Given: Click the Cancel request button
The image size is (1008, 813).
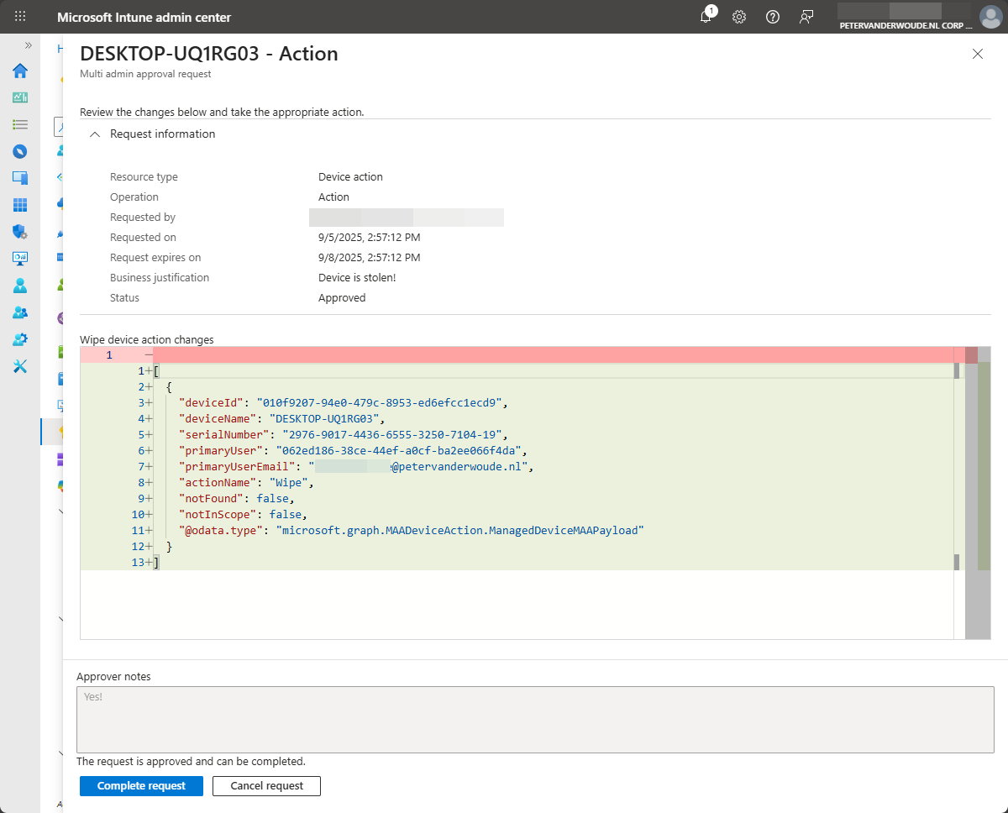Looking at the screenshot, I should pos(266,786).
